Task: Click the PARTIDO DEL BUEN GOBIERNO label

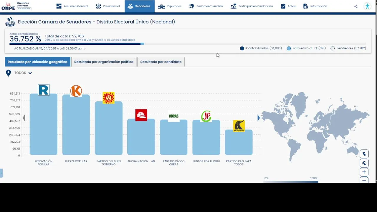Action: point(109,163)
